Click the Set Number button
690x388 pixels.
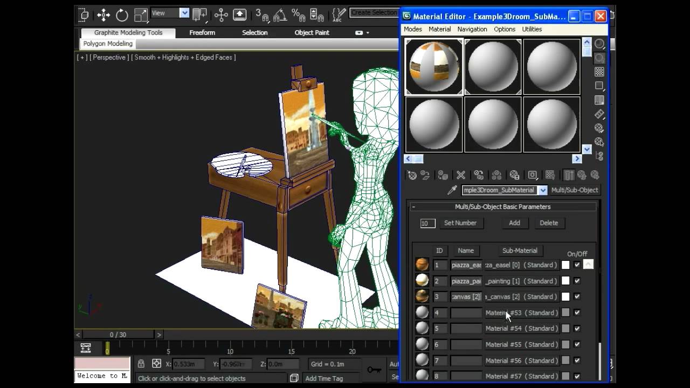460,223
